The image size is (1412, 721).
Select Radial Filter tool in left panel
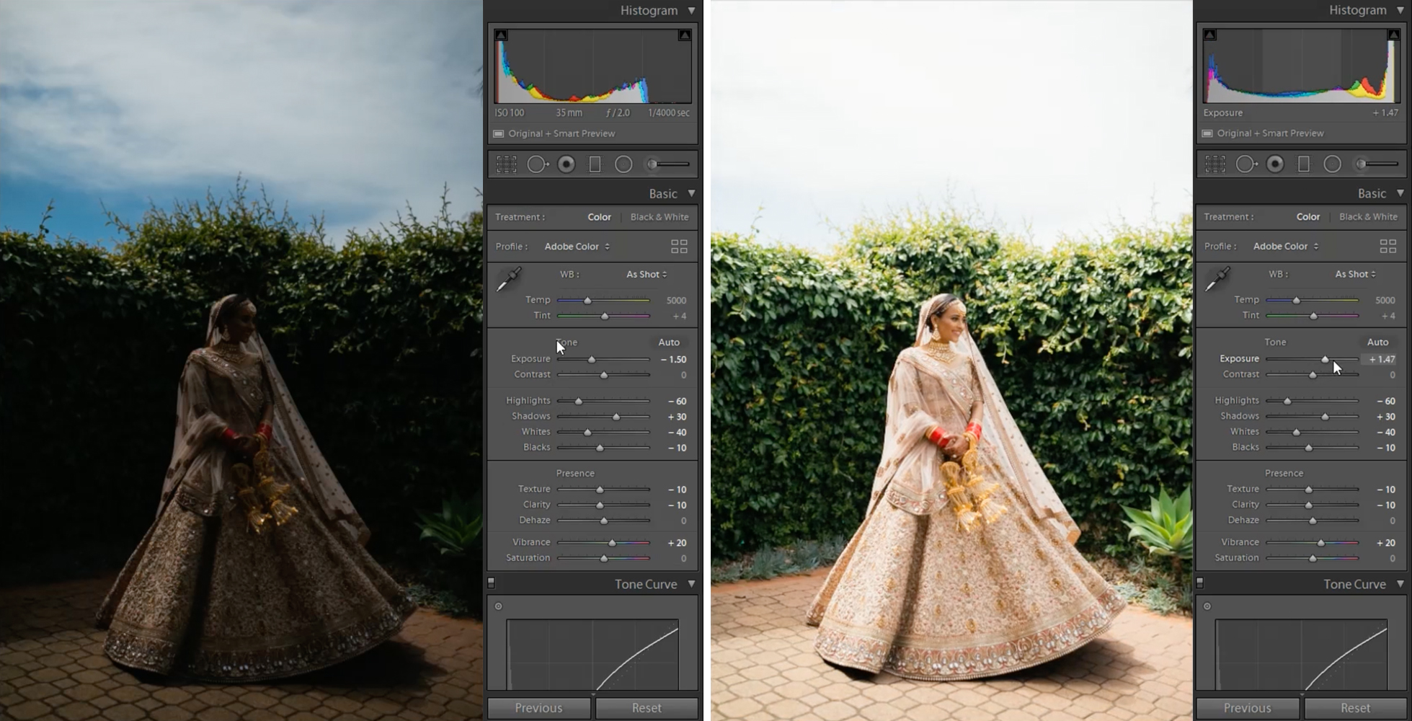tap(623, 164)
